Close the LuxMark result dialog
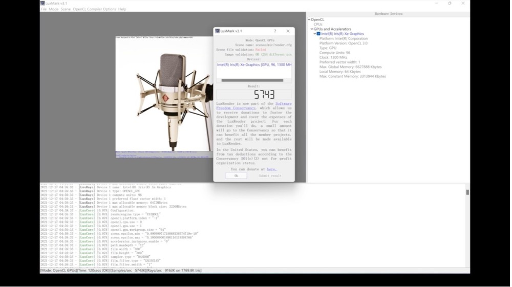 288,31
